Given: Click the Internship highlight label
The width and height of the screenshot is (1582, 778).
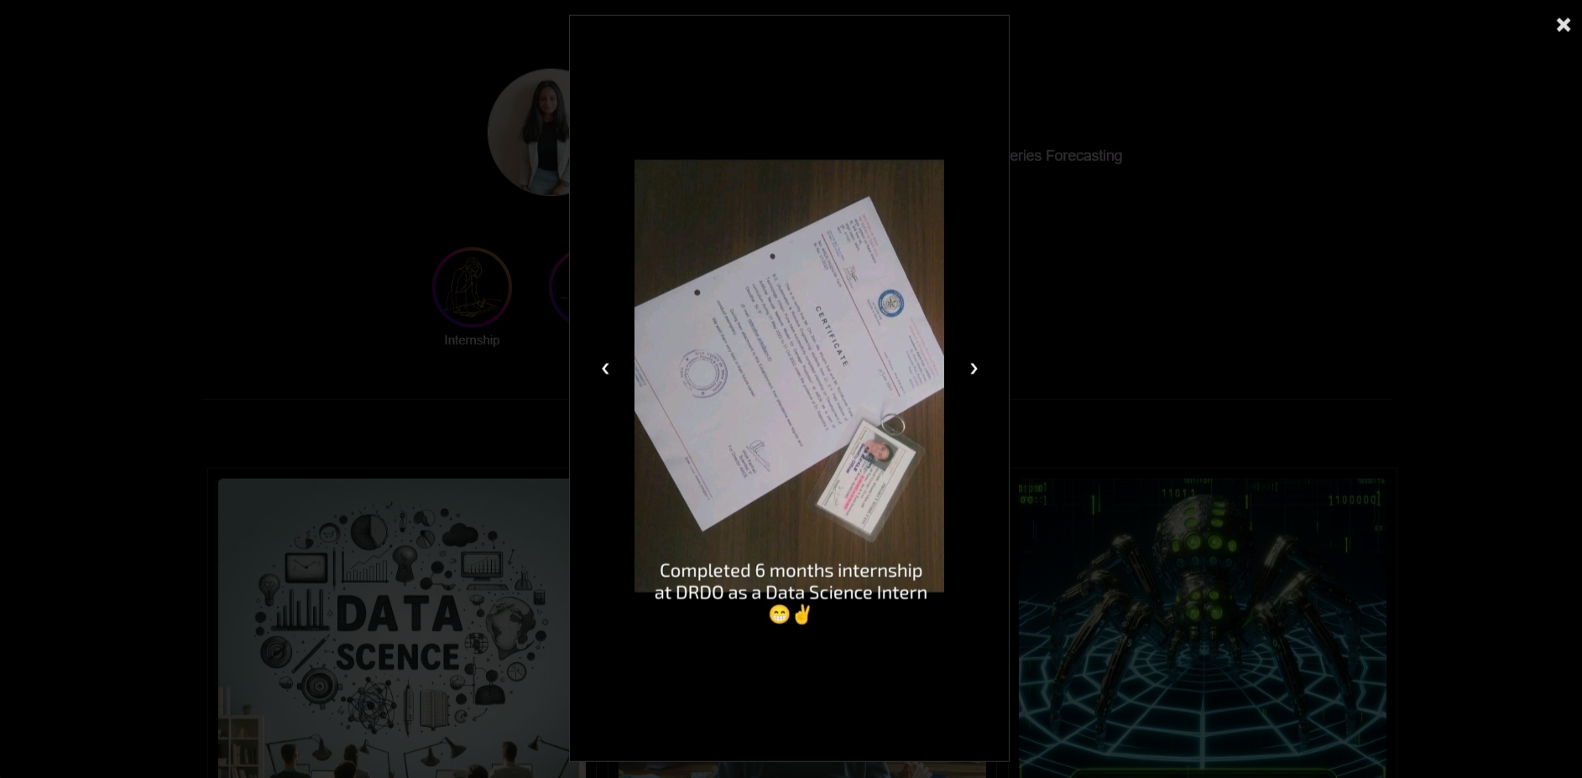Looking at the screenshot, I should tap(472, 340).
